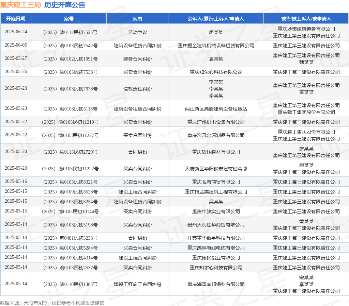Click the date 2025-05-26
The width and height of the screenshot is (349, 306).
(x=16, y=71)
